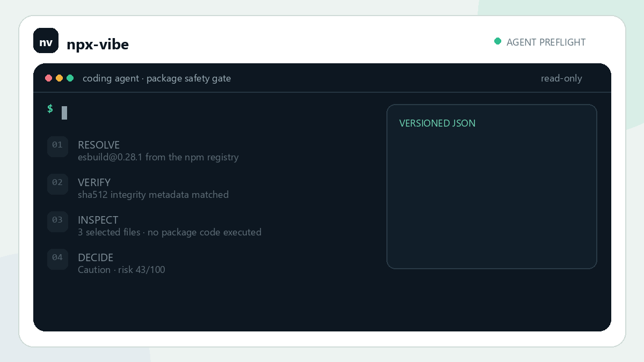Viewport: 644px width, 362px height.
Task: Select the DECIDE step heading
Action: [x=96, y=258]
